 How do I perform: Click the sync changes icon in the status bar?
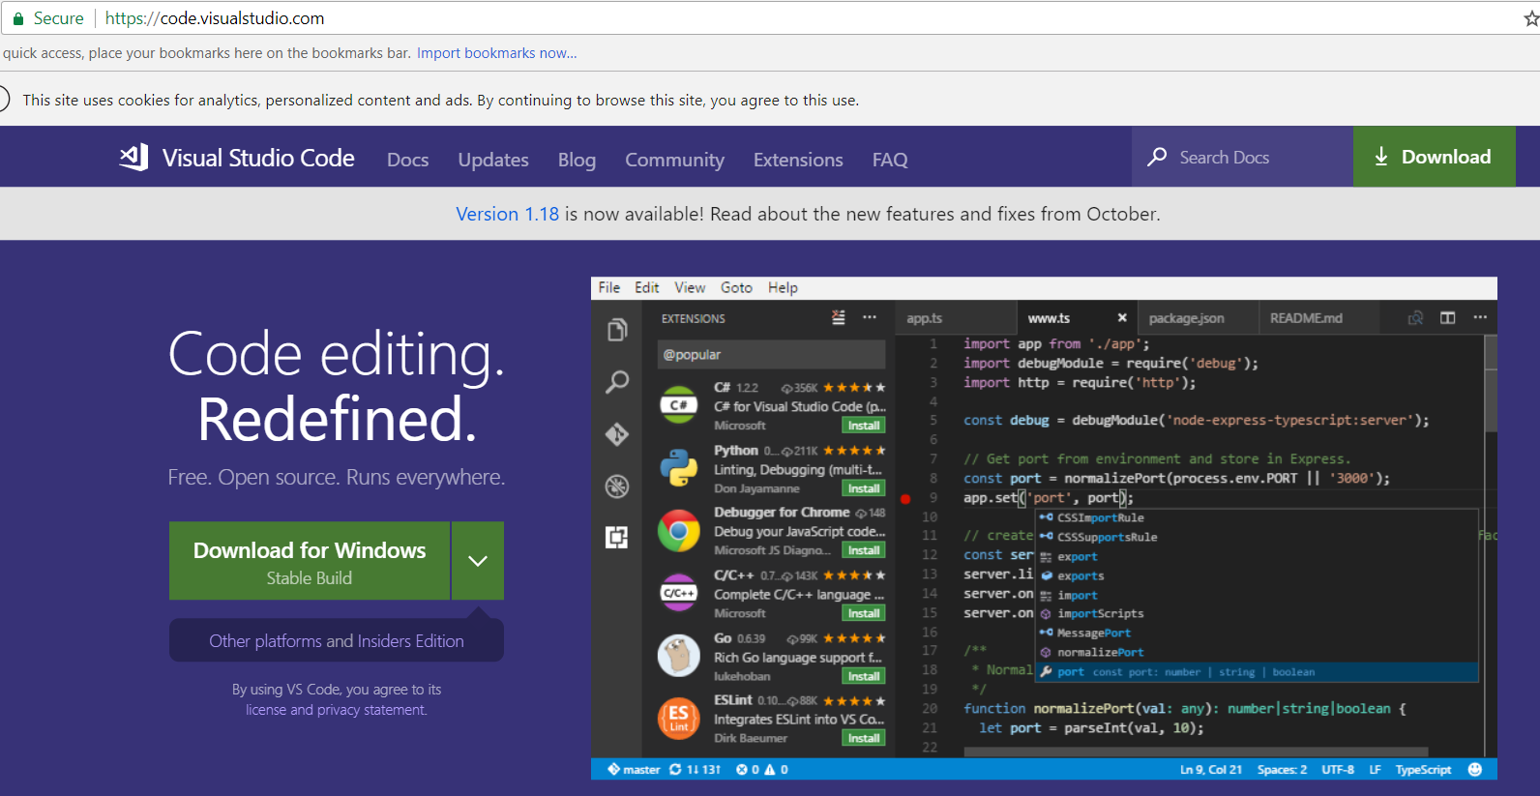pos(675,769)
